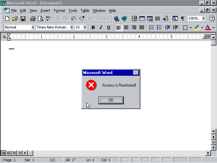This screenshot has width=217, height=163.
Task: Toggle underline formatting
Action: [x=108, y=28]
